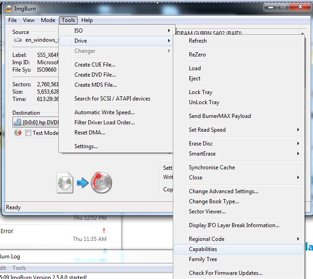Open Settings... from Tools menu
Screen dimensions: 313x279
116,146
